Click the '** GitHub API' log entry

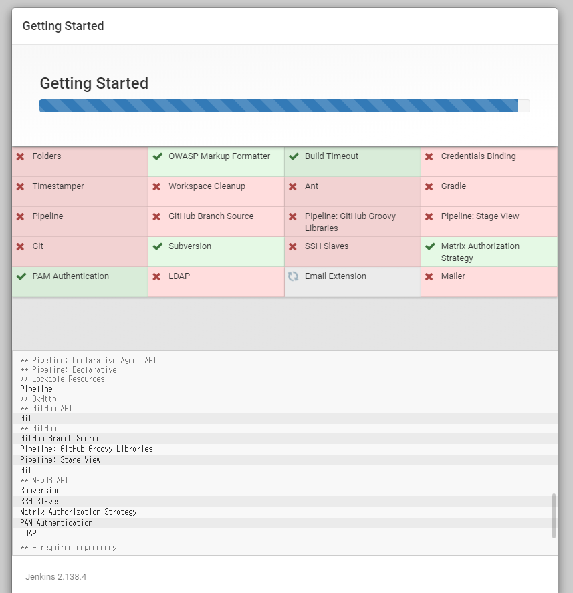46,409
